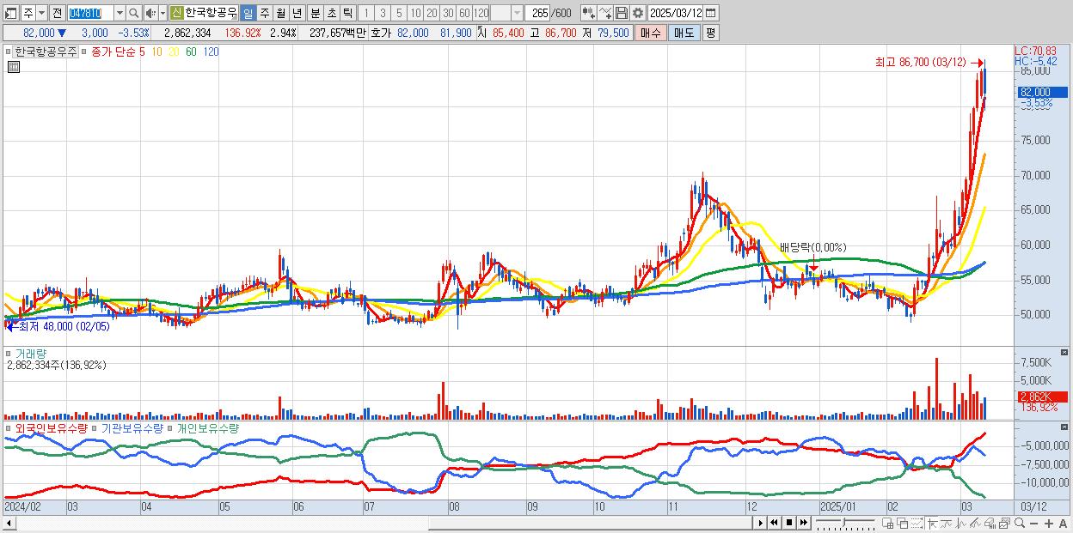This screenshot has height=533, width=1073.
Task: Select the 5 interval button
Action: 398,13
